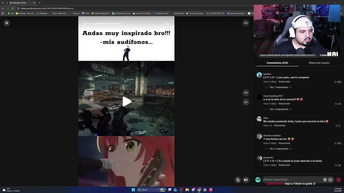Go to next video with down arrow

click(x=246, y=102)
